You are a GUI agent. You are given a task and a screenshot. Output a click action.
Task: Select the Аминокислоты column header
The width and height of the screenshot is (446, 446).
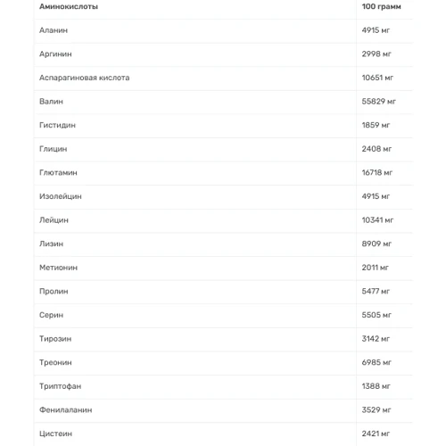click(69, 6)
